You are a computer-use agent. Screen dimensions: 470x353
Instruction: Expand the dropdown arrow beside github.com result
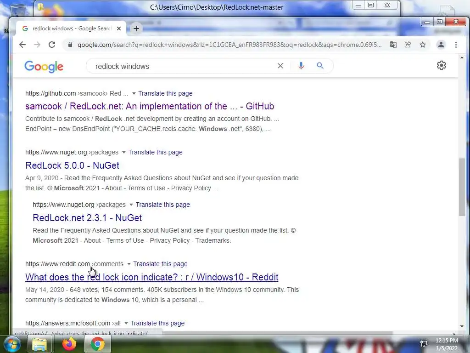(x=134, y=93)
